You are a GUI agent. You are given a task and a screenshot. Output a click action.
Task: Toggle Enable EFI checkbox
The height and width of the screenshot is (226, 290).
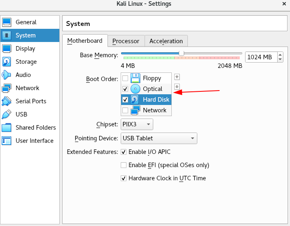(124, 165)
